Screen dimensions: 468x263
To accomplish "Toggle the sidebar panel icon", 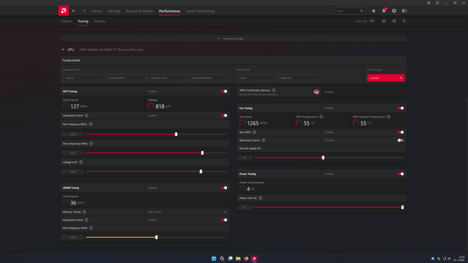I will tap(404, 11).
